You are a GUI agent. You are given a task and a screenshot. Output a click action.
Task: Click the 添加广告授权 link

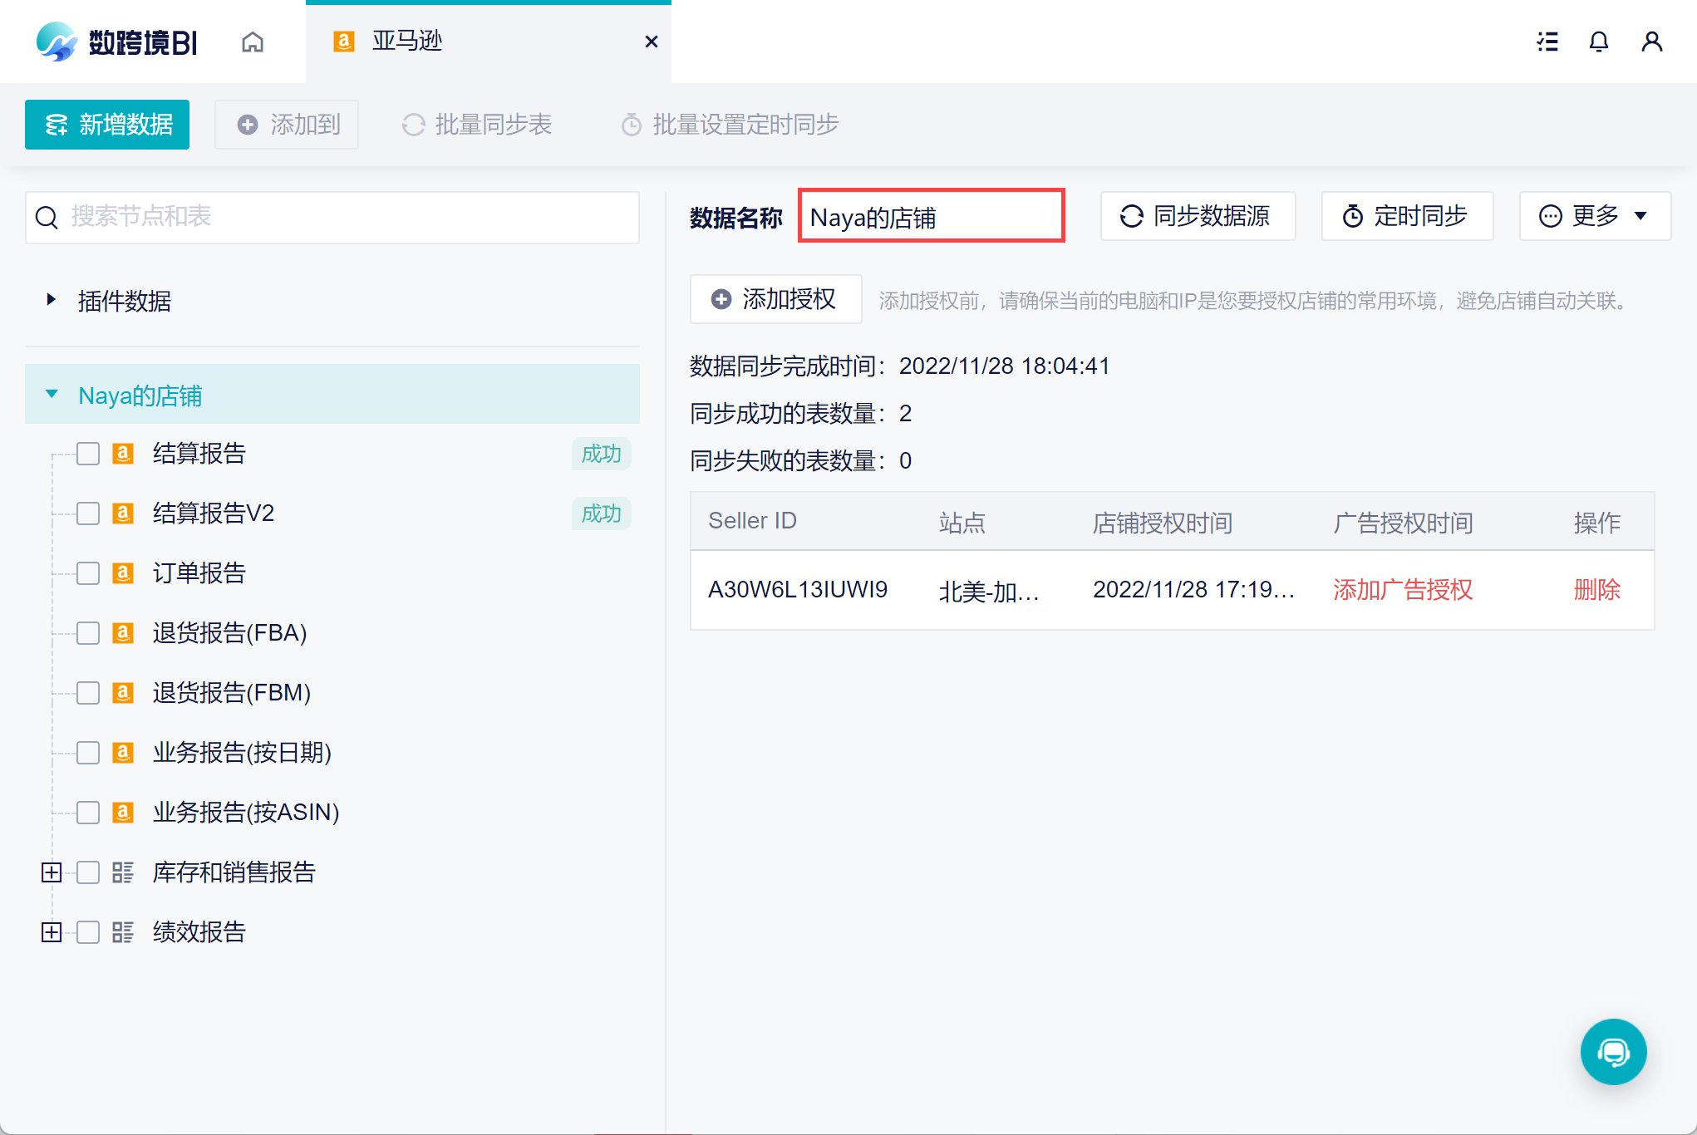click(1403, 590)
